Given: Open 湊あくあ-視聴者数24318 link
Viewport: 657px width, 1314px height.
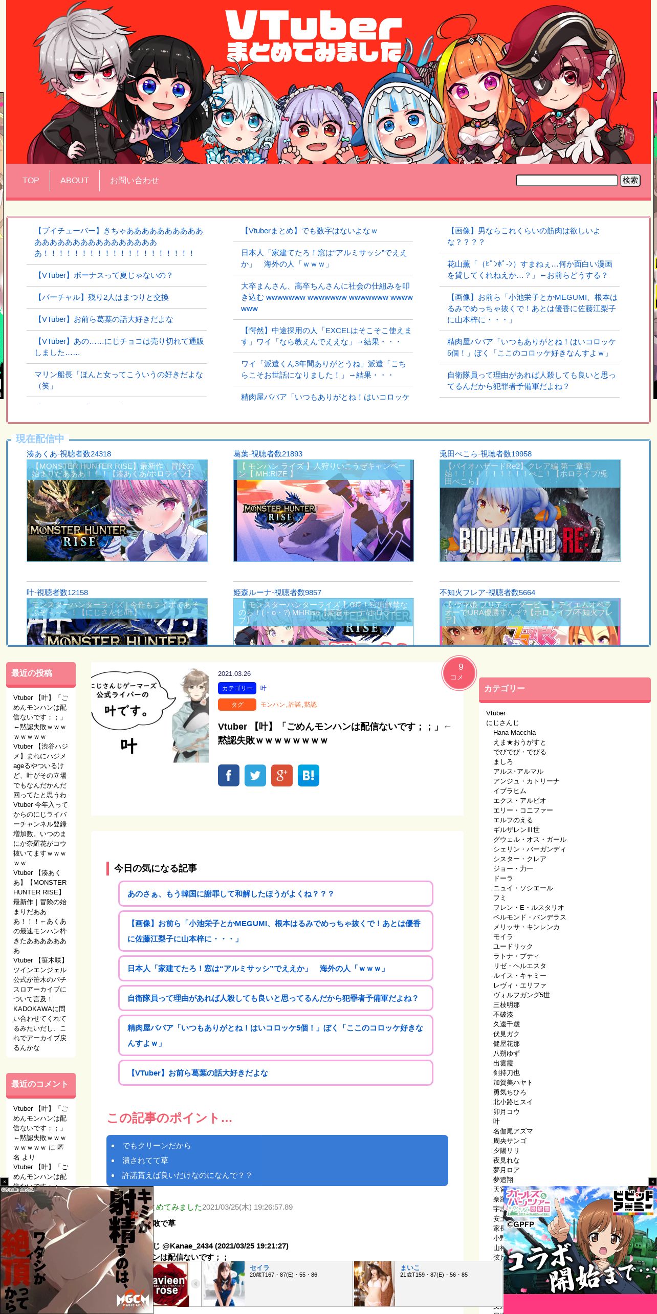Looking at the screenshot, I should click(69, 454).
